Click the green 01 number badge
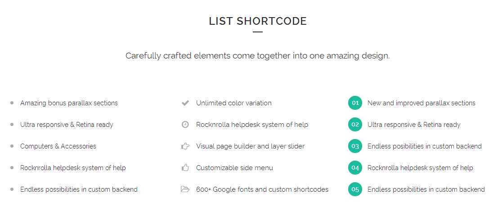This screenshot has height=207, width=498. click(x=355, y=103)
